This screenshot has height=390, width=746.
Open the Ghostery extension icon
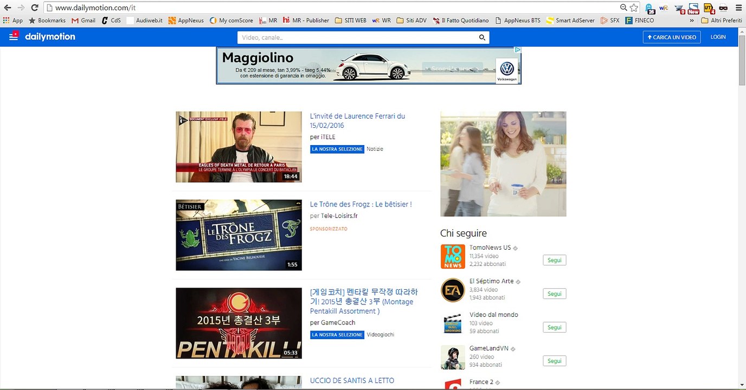click(x=649, y=8)
